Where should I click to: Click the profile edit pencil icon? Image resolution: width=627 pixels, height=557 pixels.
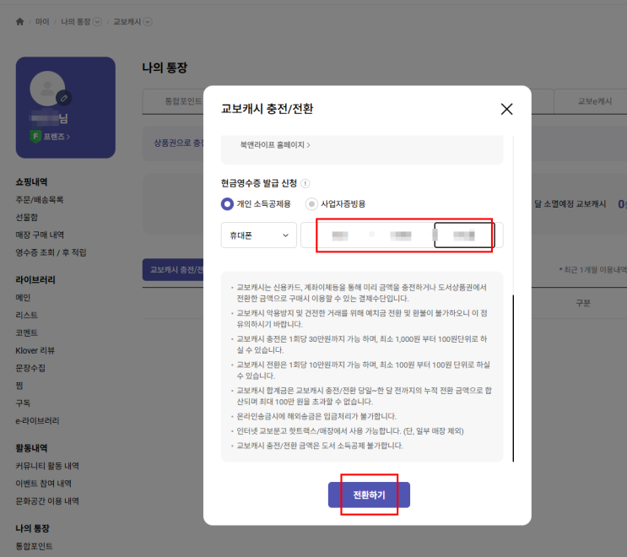(x=63, y=98)
